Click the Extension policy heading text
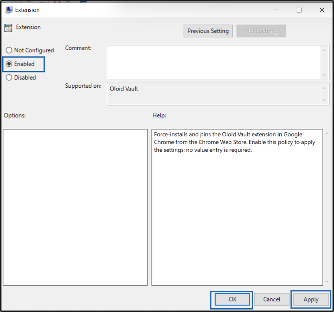334x312 pixels. pos(28,27)
